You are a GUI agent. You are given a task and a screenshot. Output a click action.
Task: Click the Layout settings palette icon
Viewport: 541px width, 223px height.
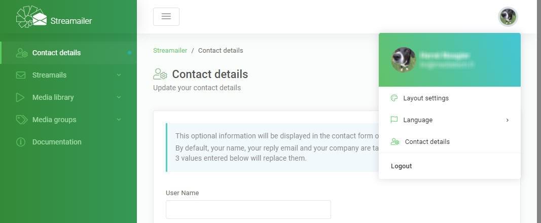coord(394,98)
